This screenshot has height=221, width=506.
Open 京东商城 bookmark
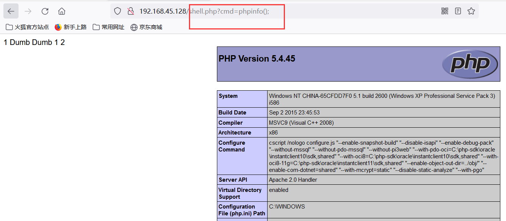click(x=146, y=27)
